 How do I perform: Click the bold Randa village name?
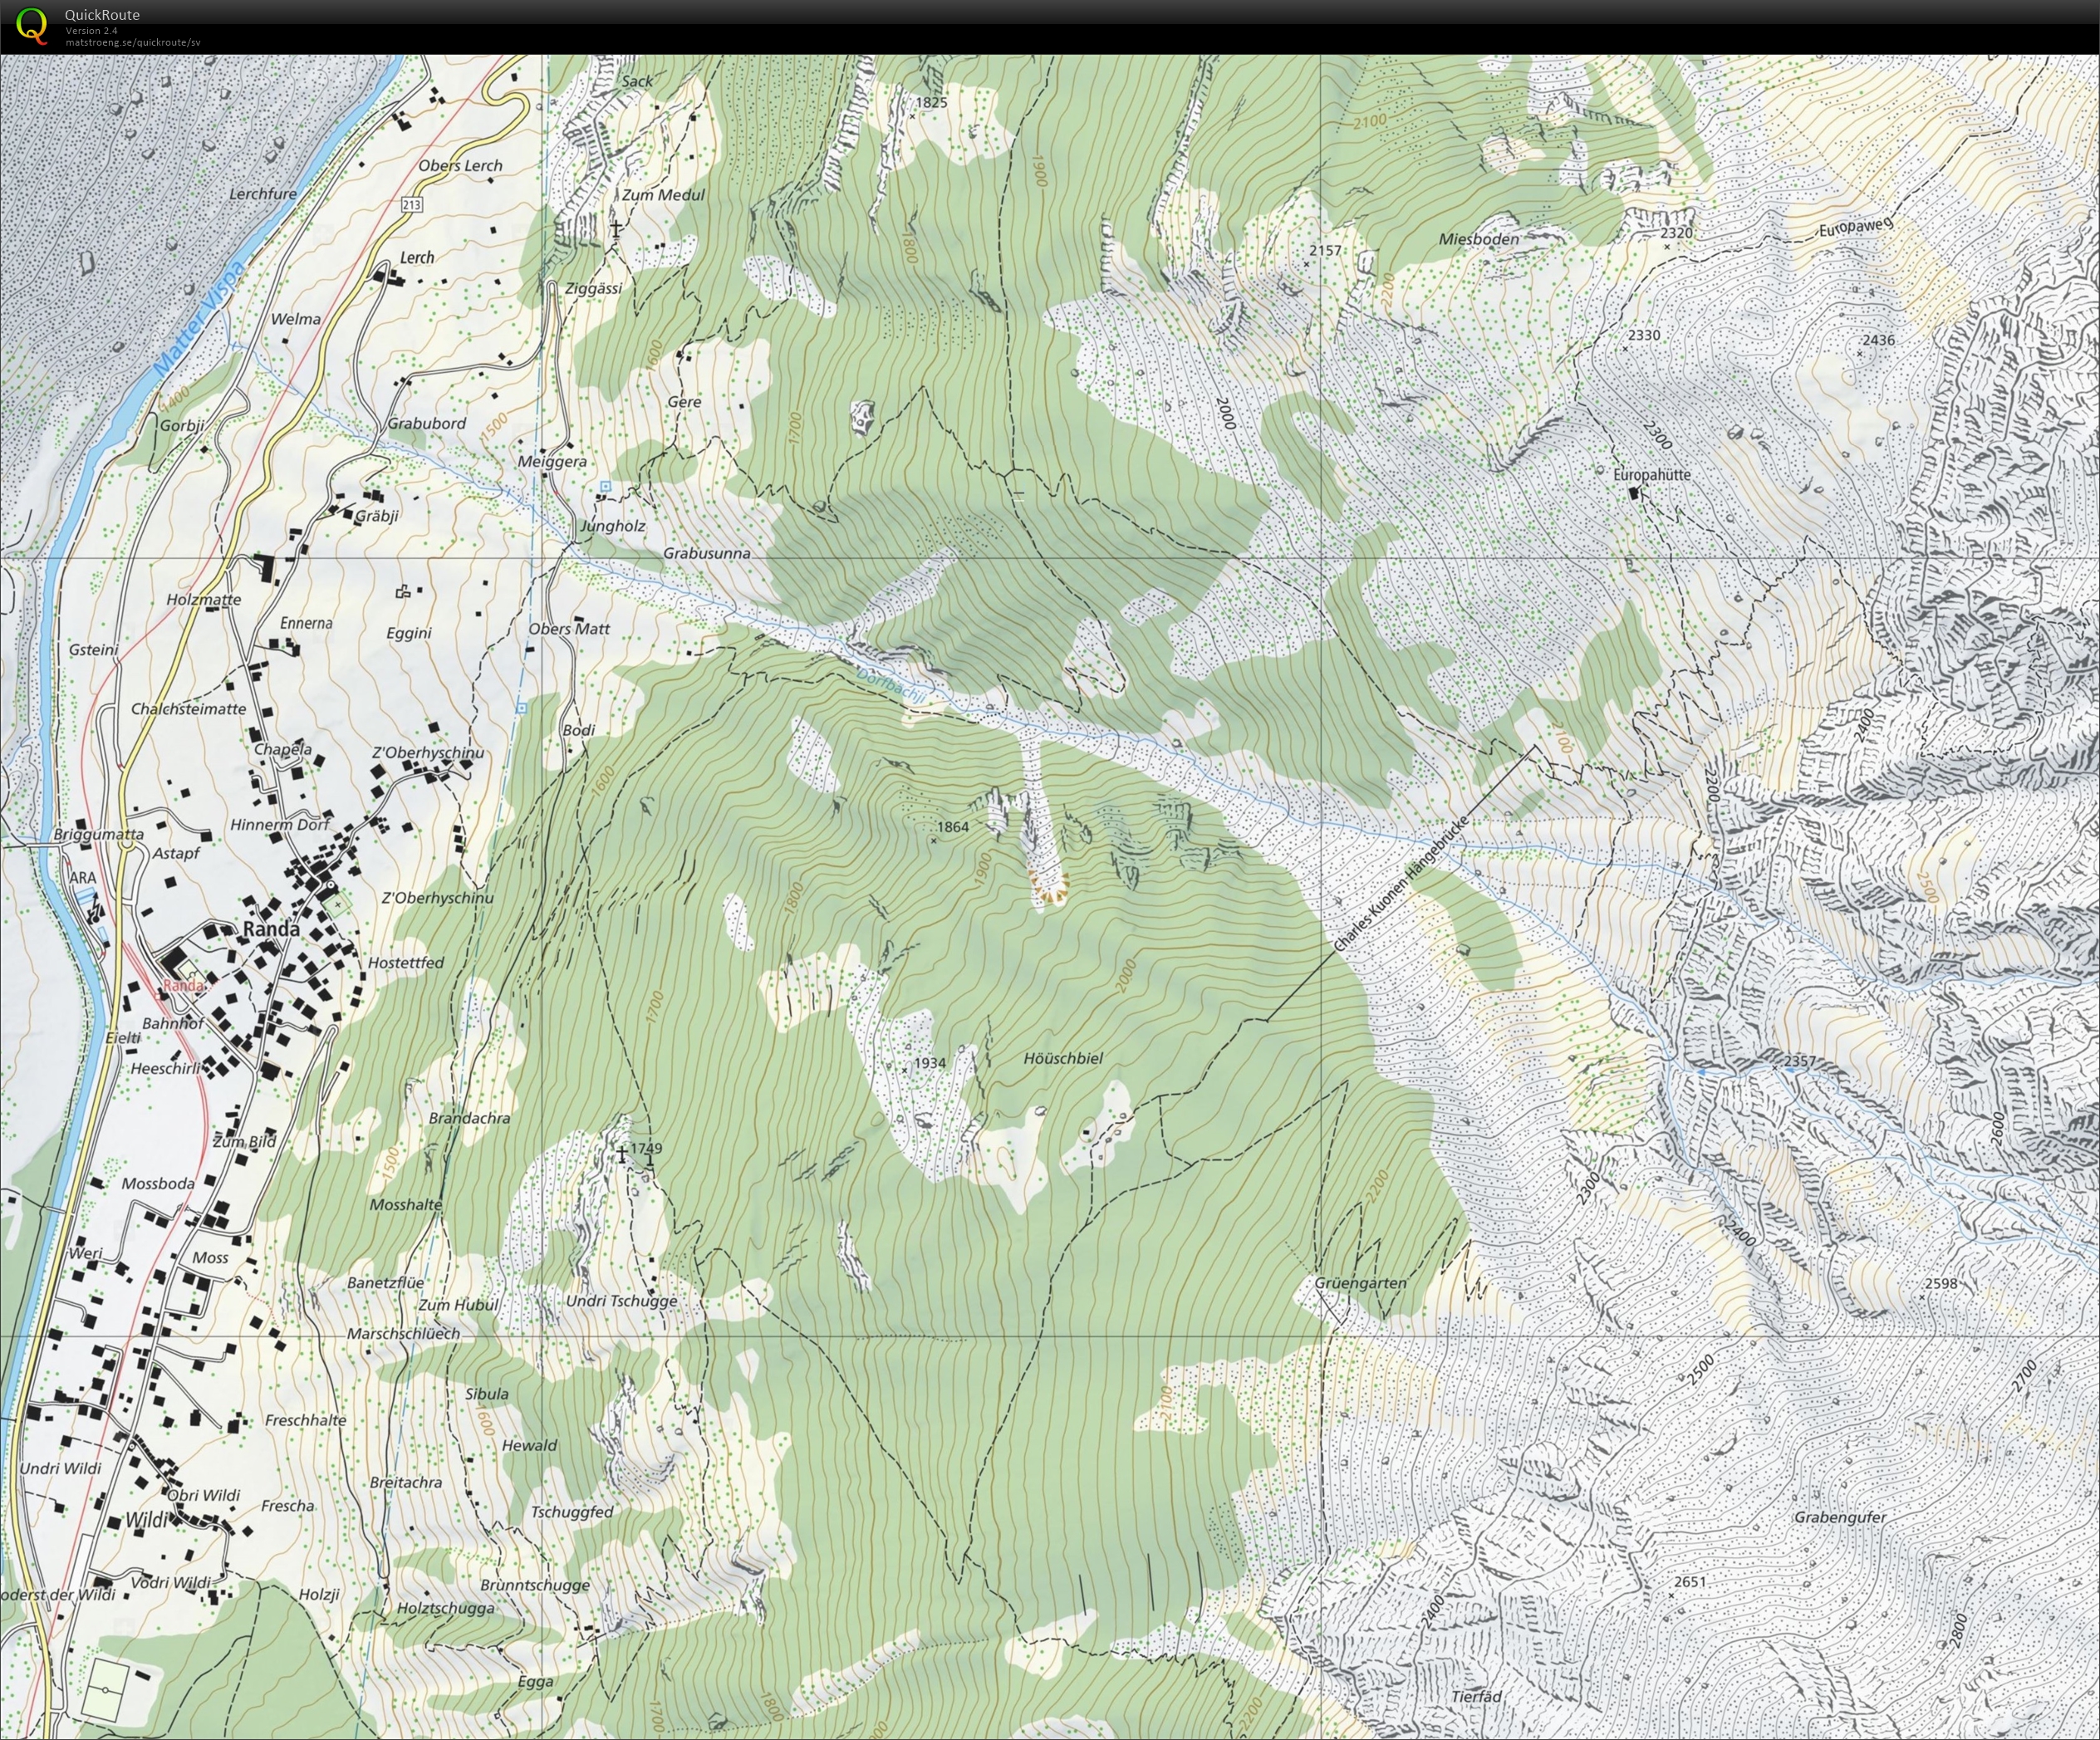tap(271, 929)
